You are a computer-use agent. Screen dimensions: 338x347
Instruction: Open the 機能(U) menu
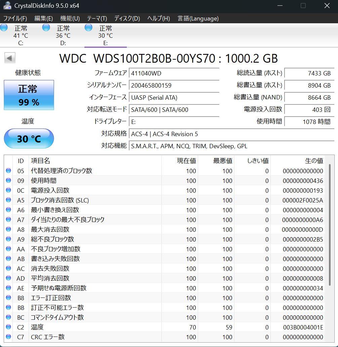[70, 19]
